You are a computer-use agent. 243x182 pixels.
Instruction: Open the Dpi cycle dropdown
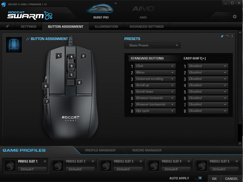(x=155, y=111)
